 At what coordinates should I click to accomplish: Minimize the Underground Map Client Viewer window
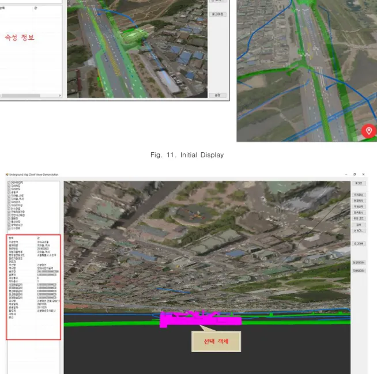346,174
